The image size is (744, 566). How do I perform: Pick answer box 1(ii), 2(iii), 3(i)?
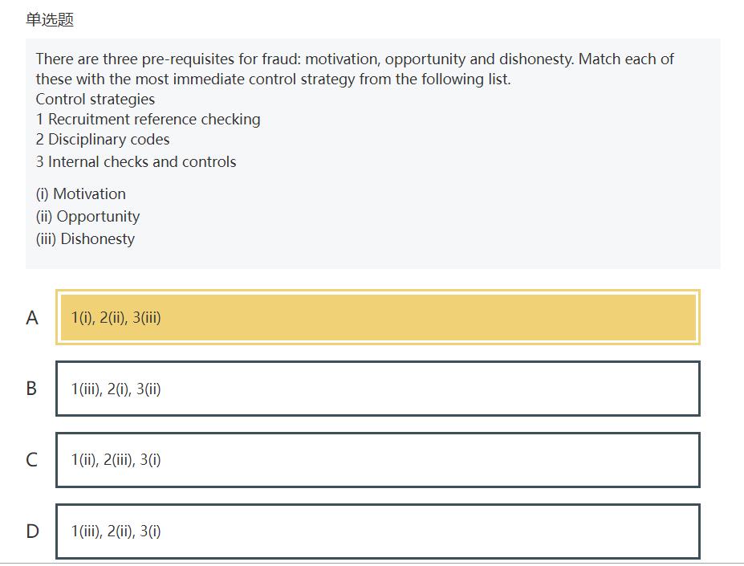(377, 460)
